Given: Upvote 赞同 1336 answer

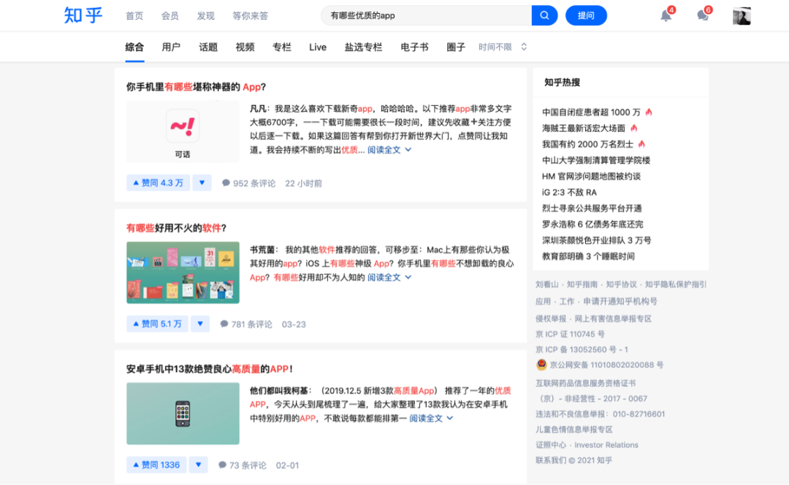Looking at the screenshot, I should 156,465.
